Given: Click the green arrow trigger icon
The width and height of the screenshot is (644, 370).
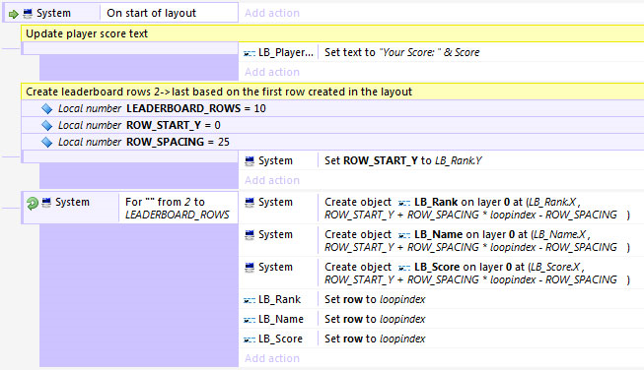Looking at the screenshot, I should point(14,15).
